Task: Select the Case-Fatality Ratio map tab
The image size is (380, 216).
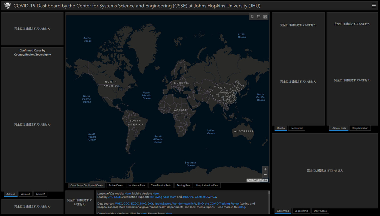Action: click(161, 185)
